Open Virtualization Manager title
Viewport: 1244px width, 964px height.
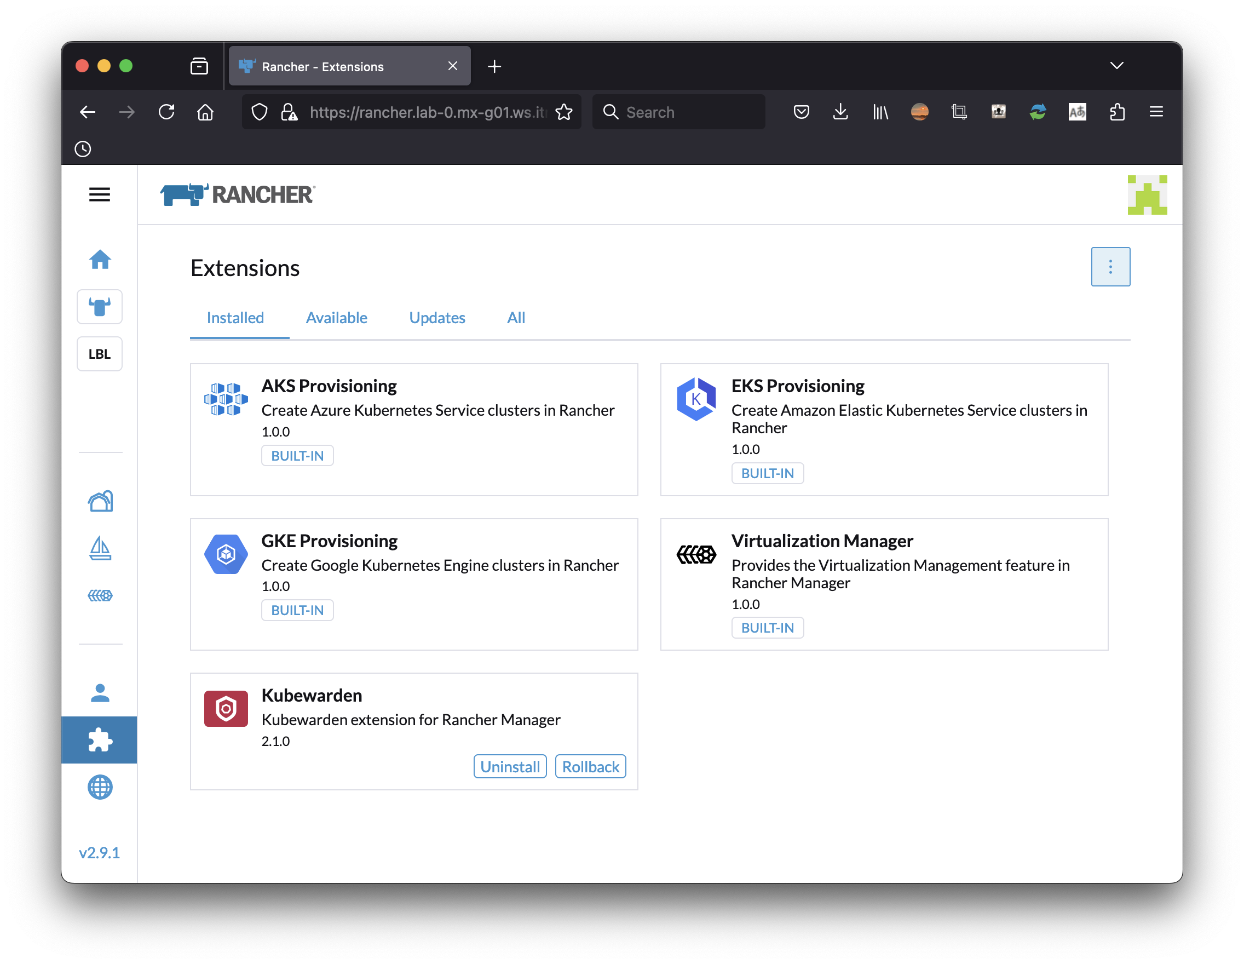click(822, 541)
